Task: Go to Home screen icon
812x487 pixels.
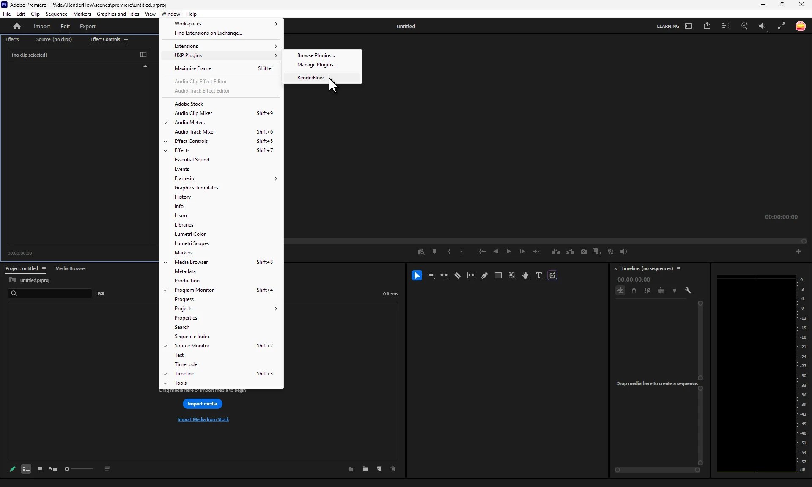Action: (x=17, y=26)
